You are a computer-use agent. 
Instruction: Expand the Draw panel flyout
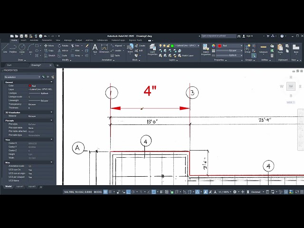(x=22, y=60)
